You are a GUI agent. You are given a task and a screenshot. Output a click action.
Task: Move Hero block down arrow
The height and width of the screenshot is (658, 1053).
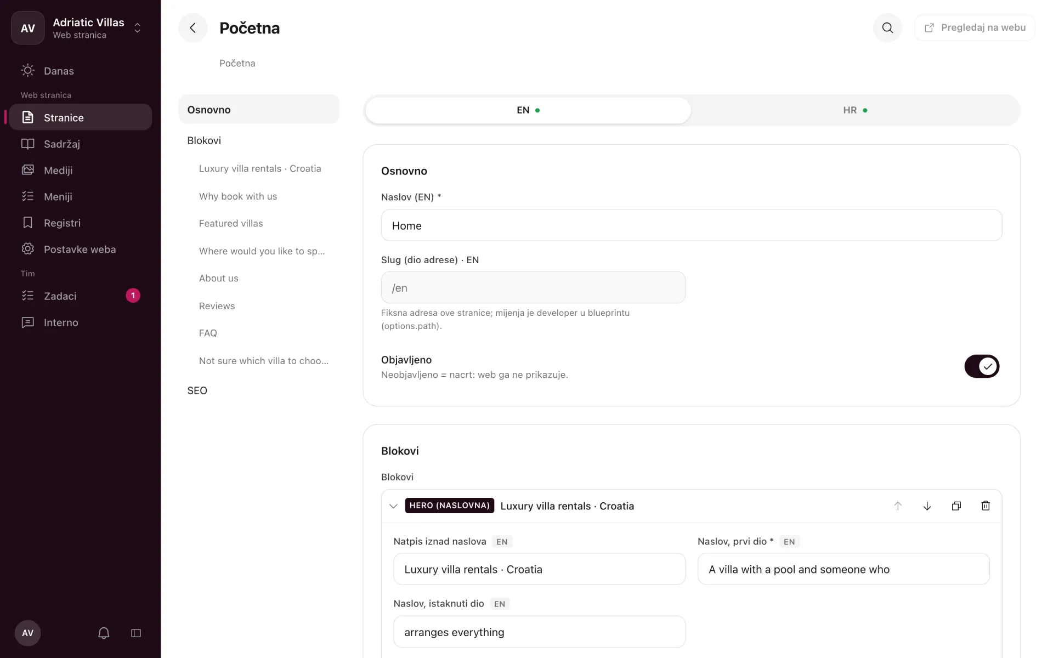(x=927, y=506)
